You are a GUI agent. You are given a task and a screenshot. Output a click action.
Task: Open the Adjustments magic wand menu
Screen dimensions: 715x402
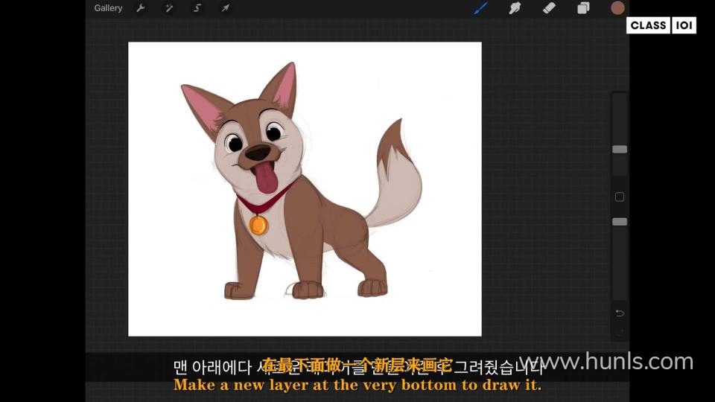click(169, 8)
